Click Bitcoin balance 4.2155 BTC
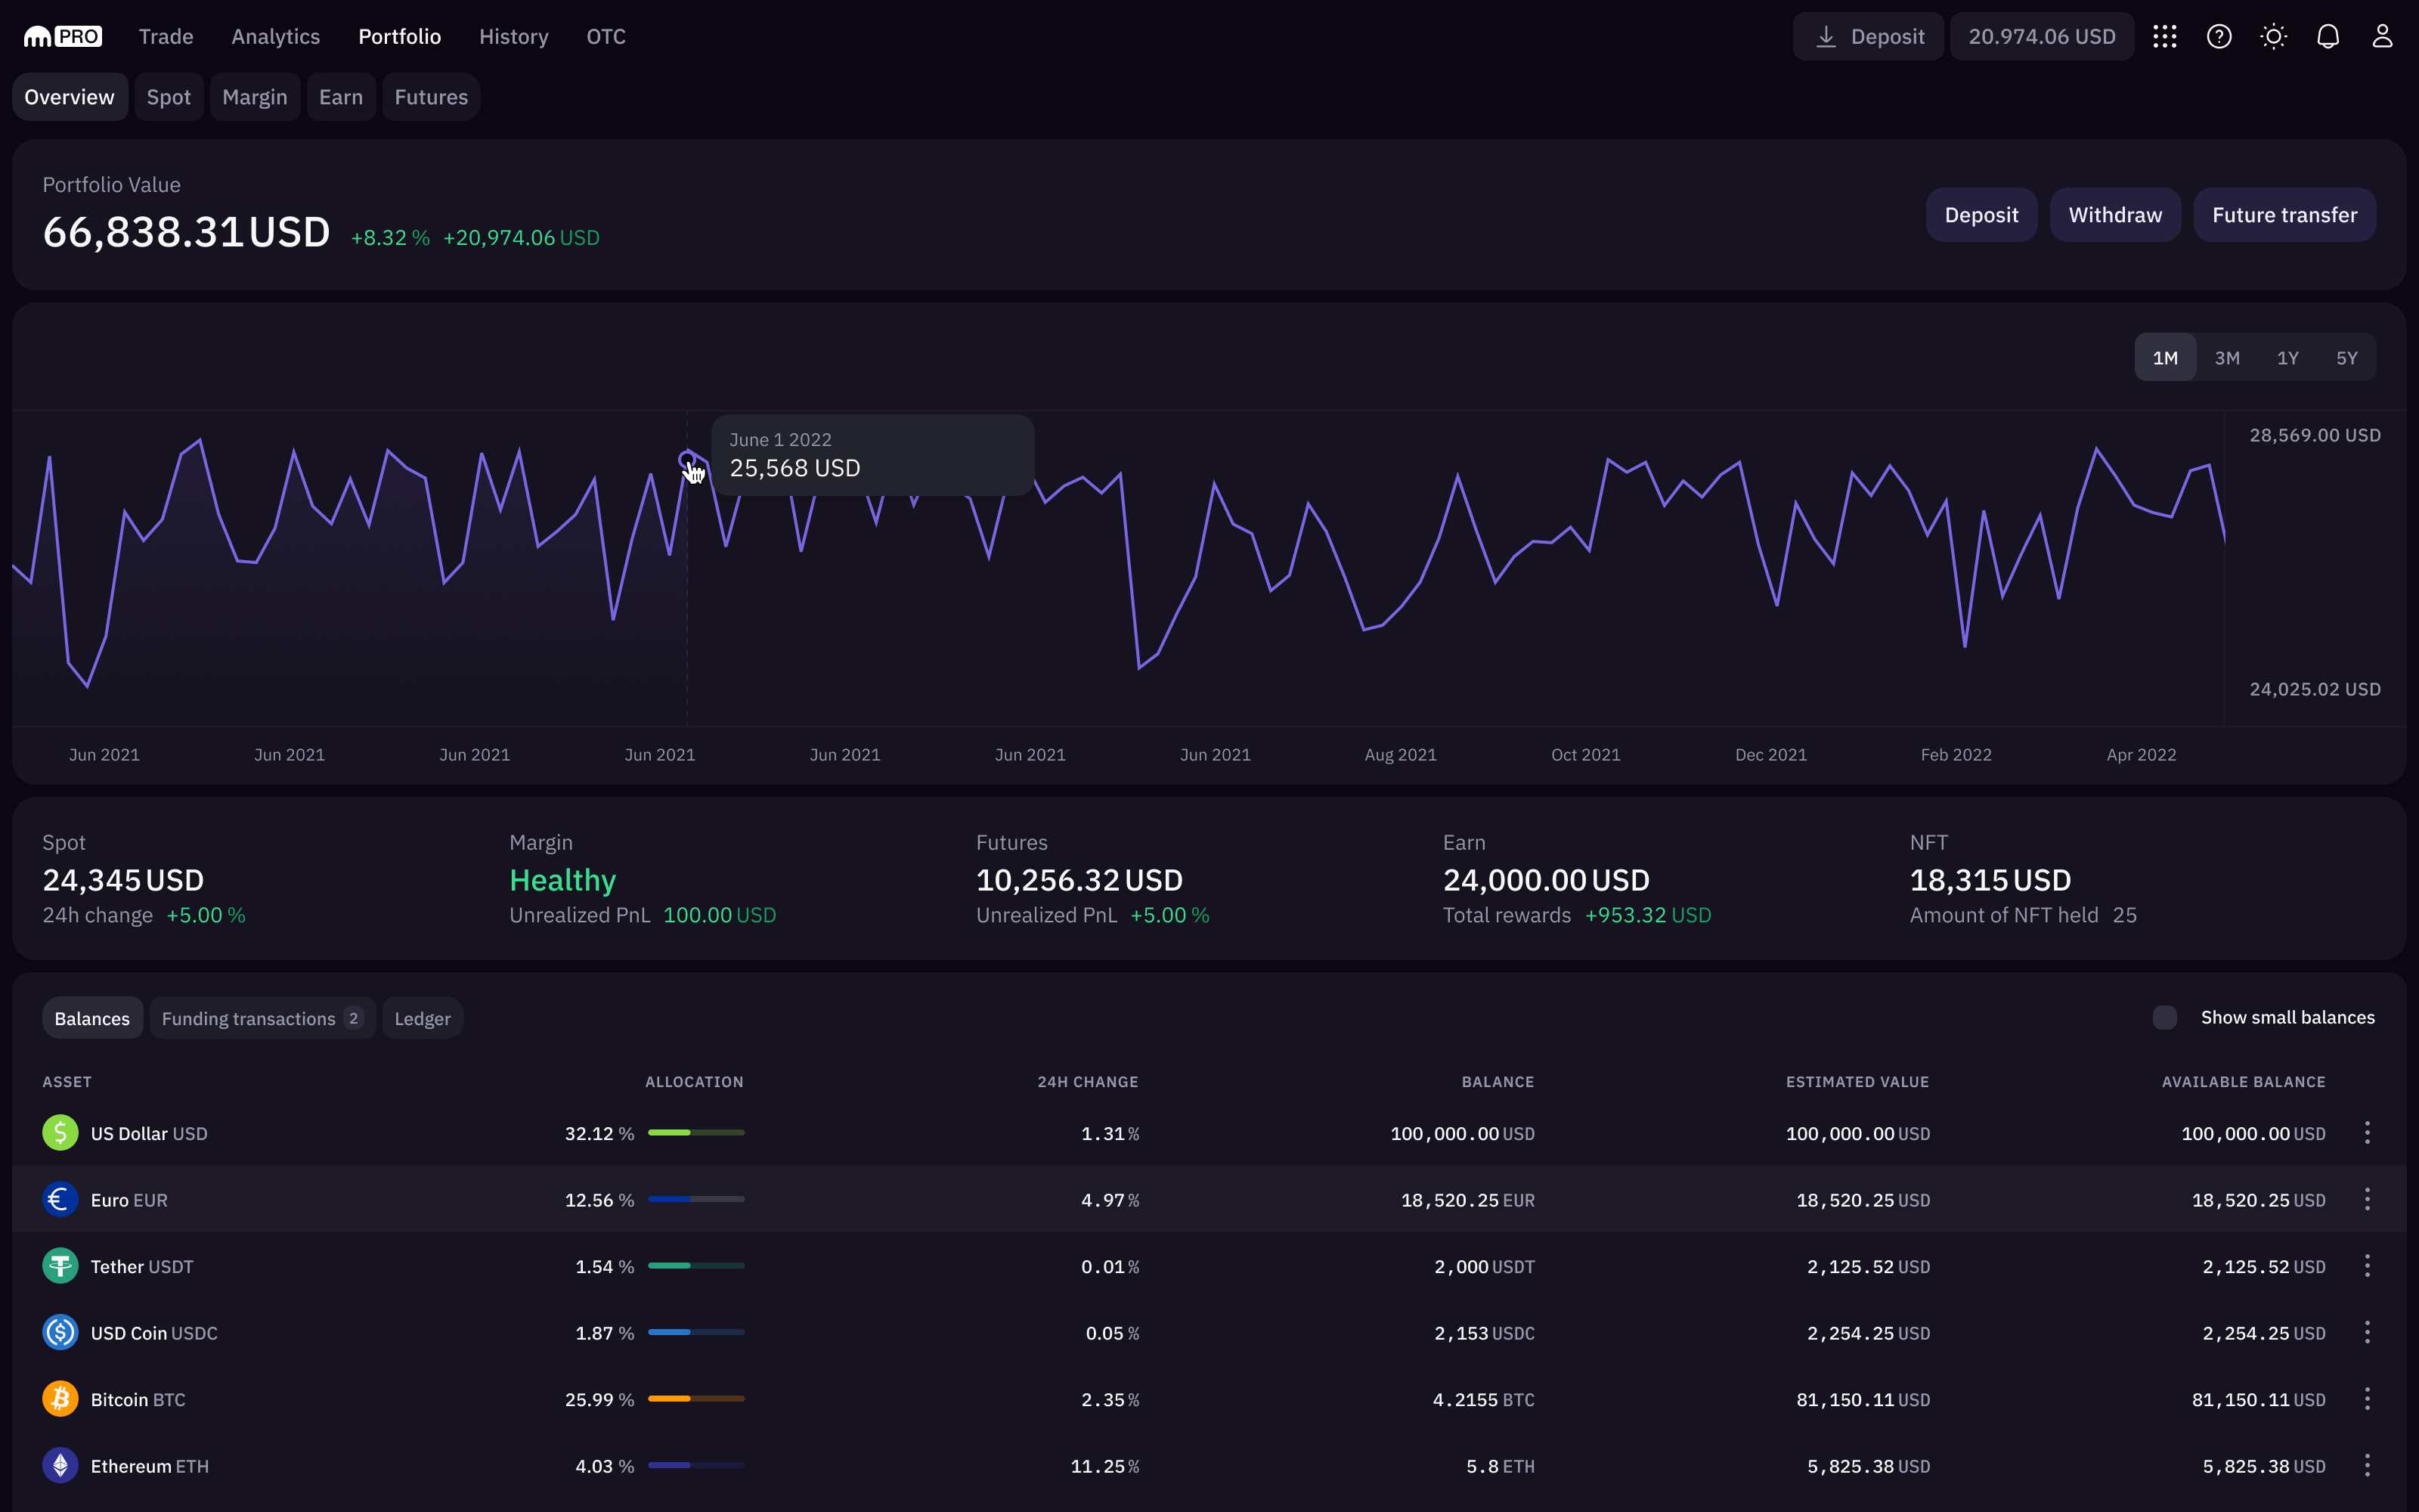 1483,1400
